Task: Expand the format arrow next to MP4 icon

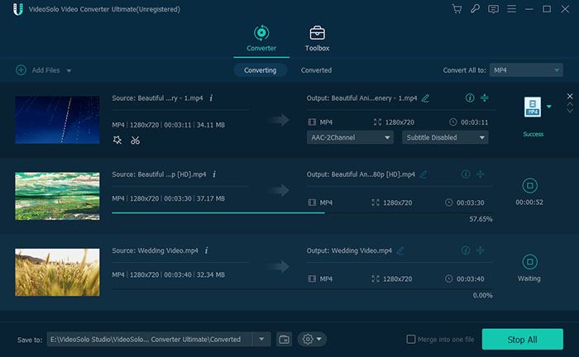Action: pyautogui.click(x=549, y=107)
